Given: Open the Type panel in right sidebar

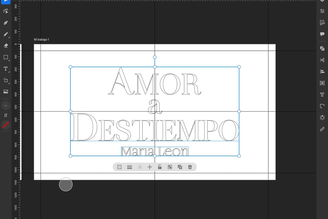Looking at the screenshot, I should coord(322,94).
